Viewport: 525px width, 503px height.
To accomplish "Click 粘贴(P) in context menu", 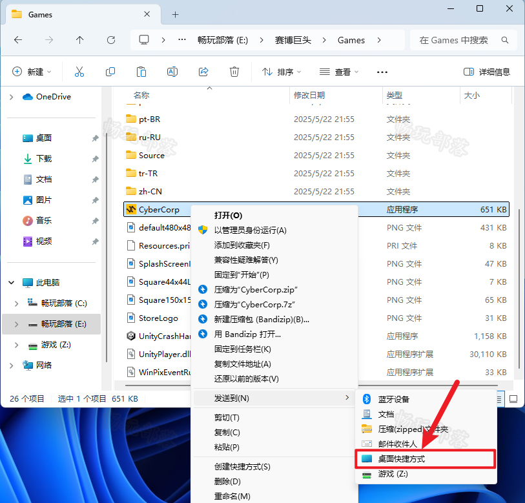I will pos(274,447).
